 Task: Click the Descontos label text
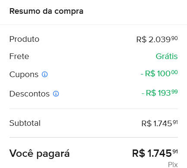29,94
